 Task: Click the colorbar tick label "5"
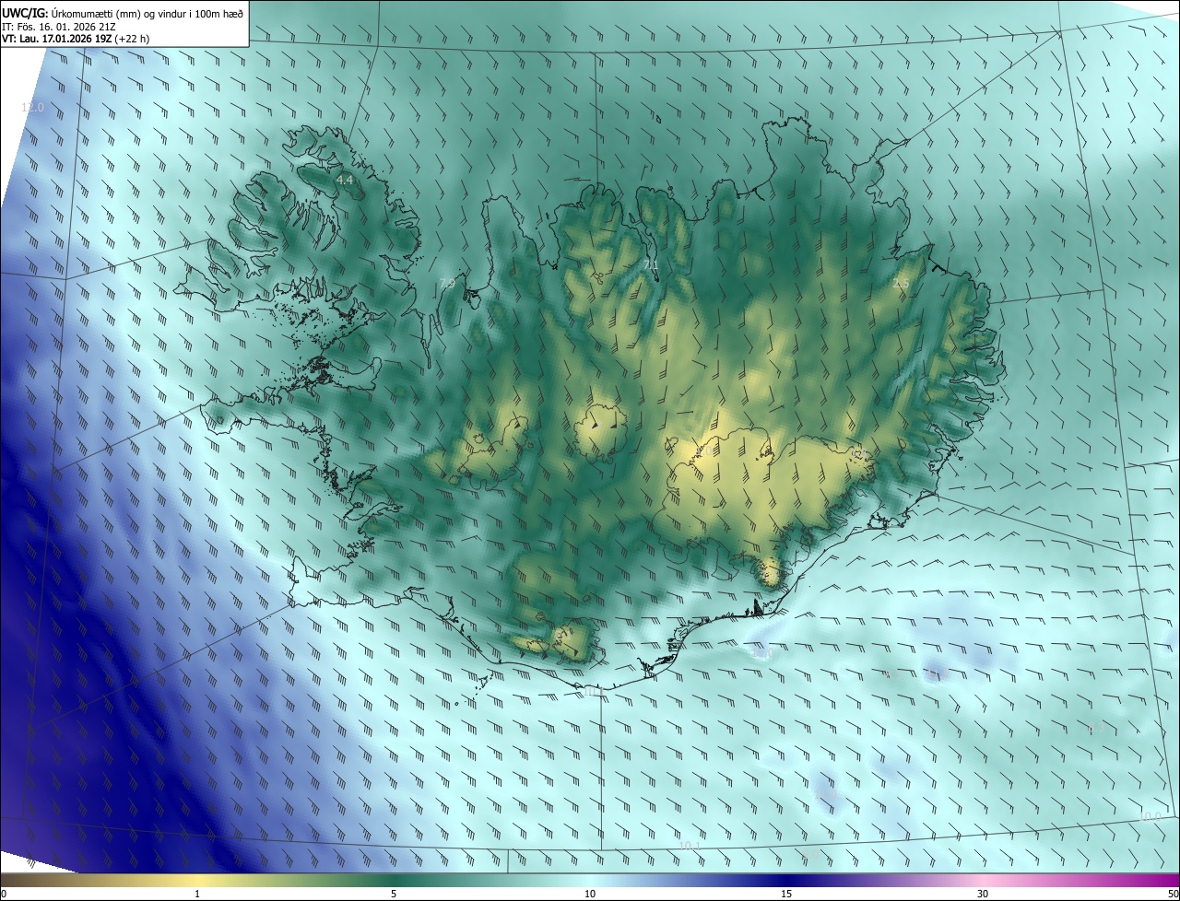394,894
